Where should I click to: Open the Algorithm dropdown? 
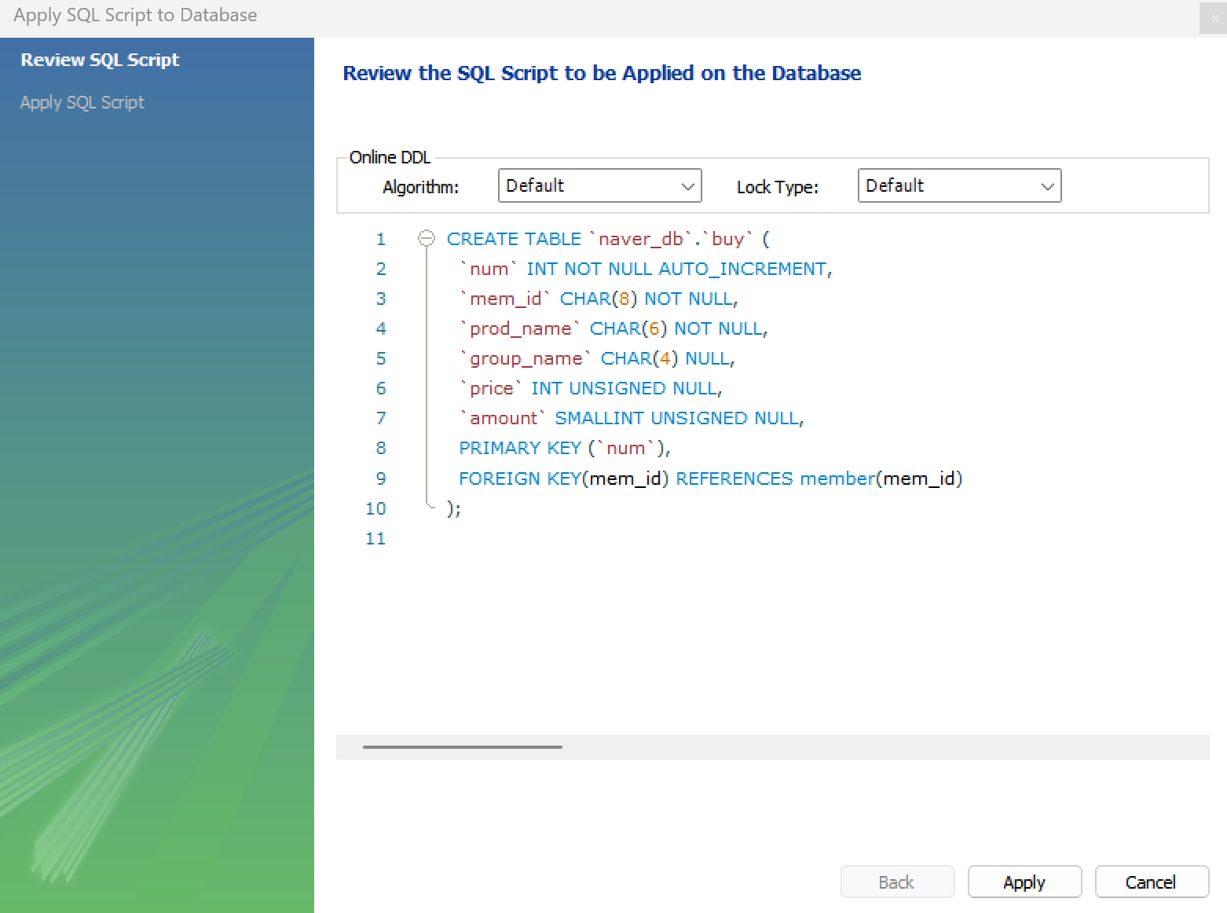599,185
